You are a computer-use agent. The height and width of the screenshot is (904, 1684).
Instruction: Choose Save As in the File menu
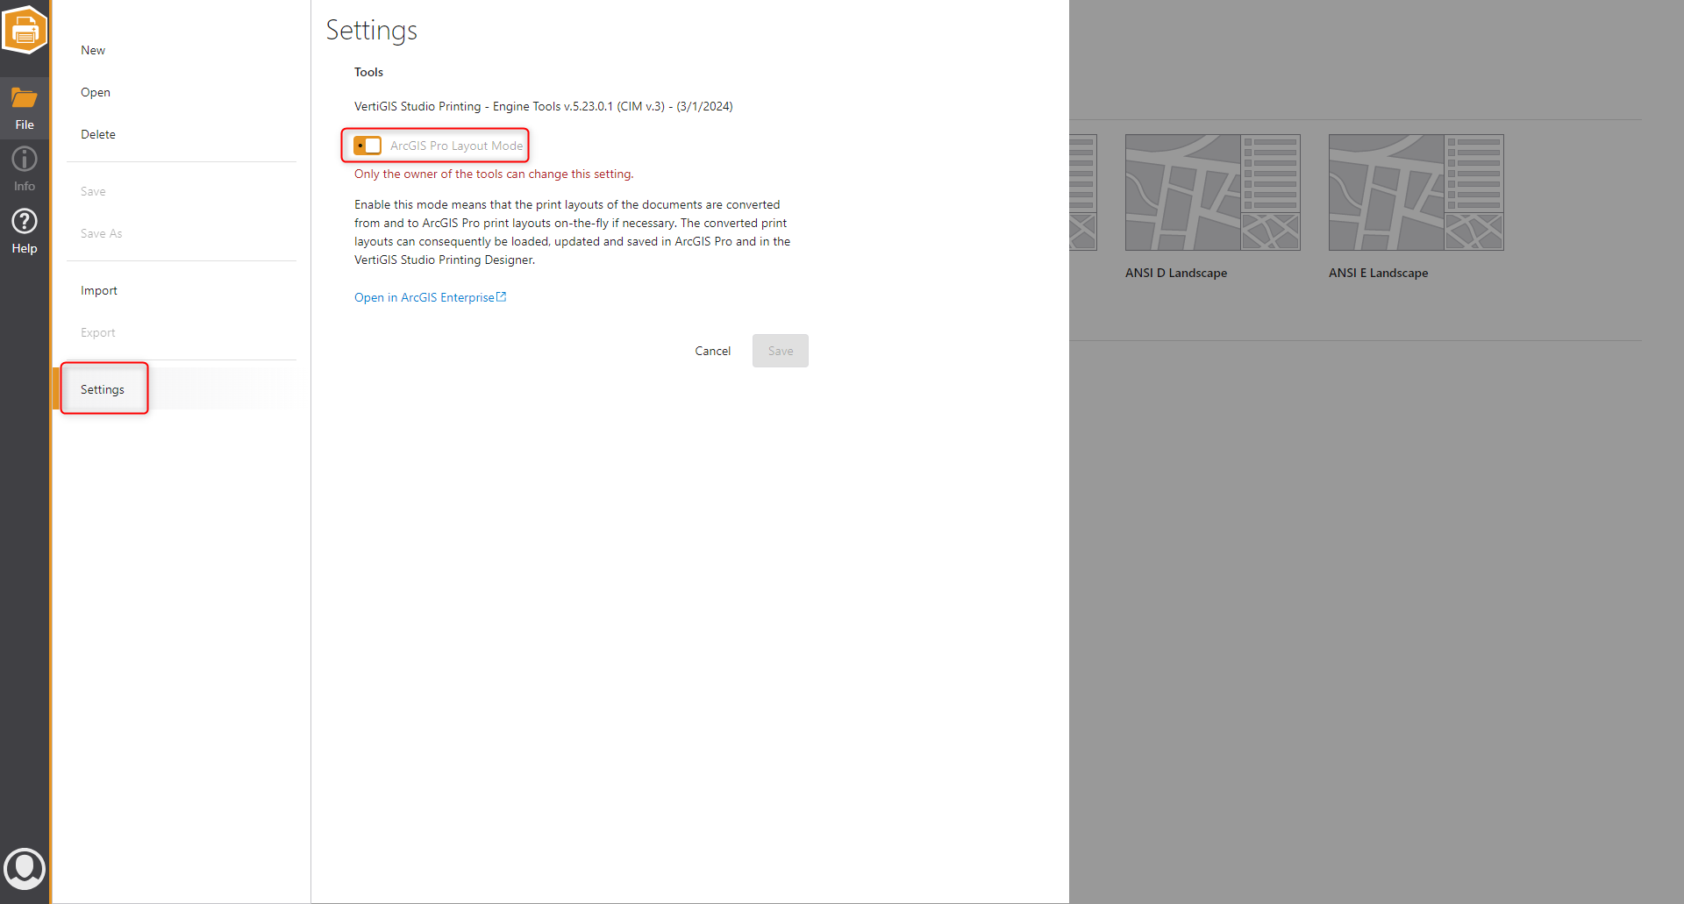point(102,233)
